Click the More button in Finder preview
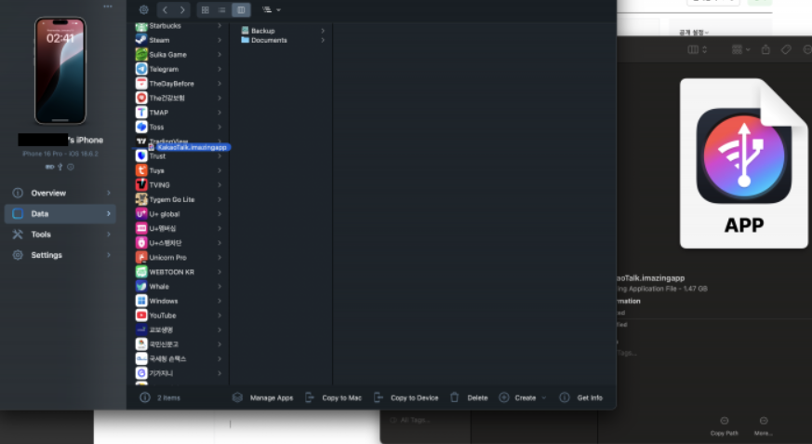812x444 pixels. (764, 426)
